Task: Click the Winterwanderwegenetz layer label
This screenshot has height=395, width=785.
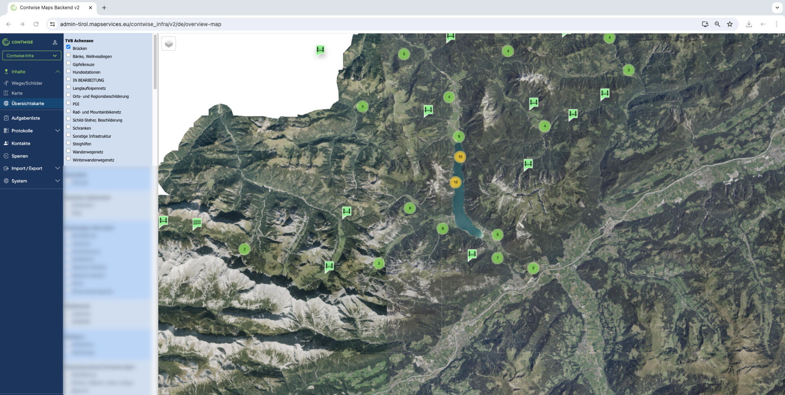Action: [x=93, y=160]
